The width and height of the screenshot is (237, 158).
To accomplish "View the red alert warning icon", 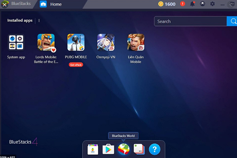I will (182, 4).
